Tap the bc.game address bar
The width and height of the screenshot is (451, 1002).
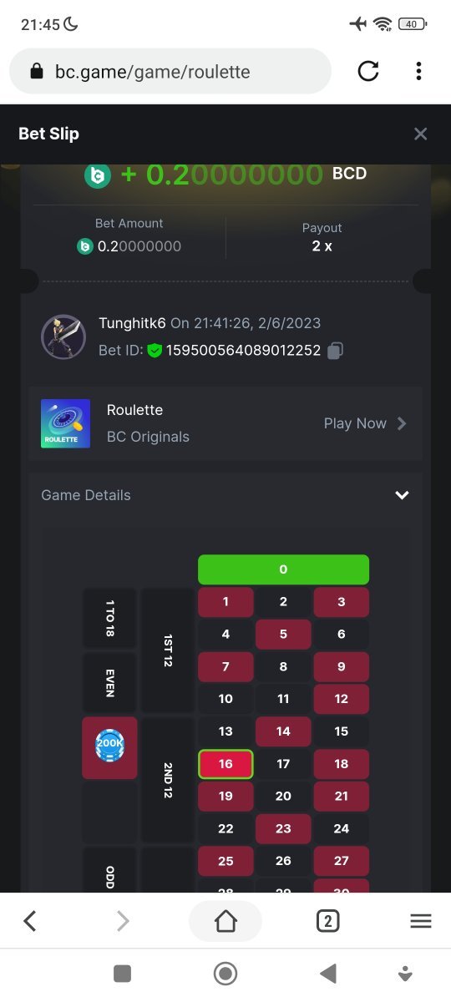click(170, 72)
